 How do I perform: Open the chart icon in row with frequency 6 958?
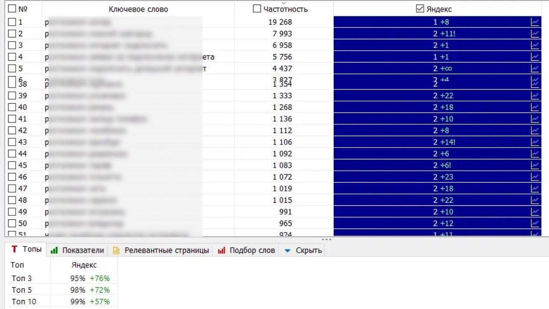point(535,45)
